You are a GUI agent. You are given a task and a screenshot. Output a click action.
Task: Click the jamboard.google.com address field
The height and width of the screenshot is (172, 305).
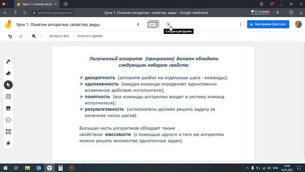53,13
